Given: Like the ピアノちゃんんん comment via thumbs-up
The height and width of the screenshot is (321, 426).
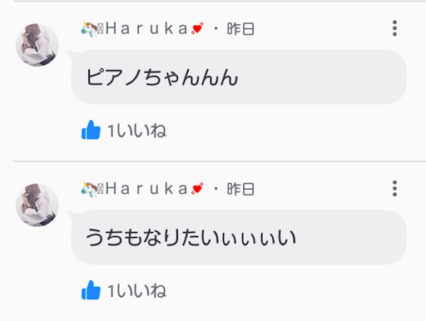Looking at the screenshot, I should click(x=91, y=130).
